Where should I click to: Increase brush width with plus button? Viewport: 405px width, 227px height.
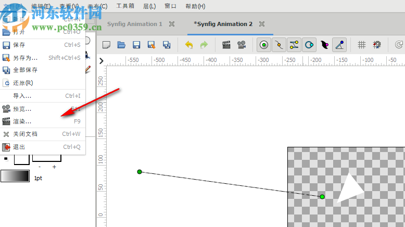[54, 167]
